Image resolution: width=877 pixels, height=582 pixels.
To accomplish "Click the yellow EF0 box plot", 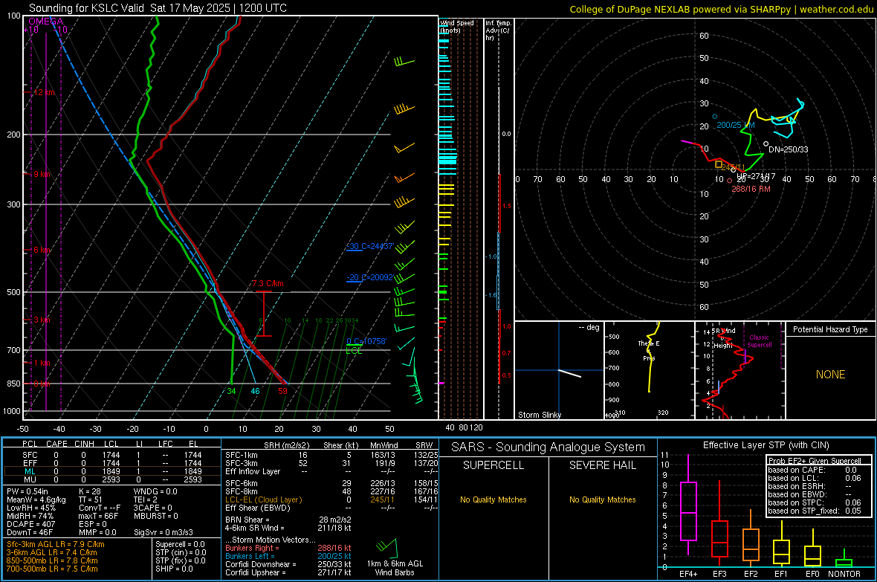I will [x=812, y=549].
